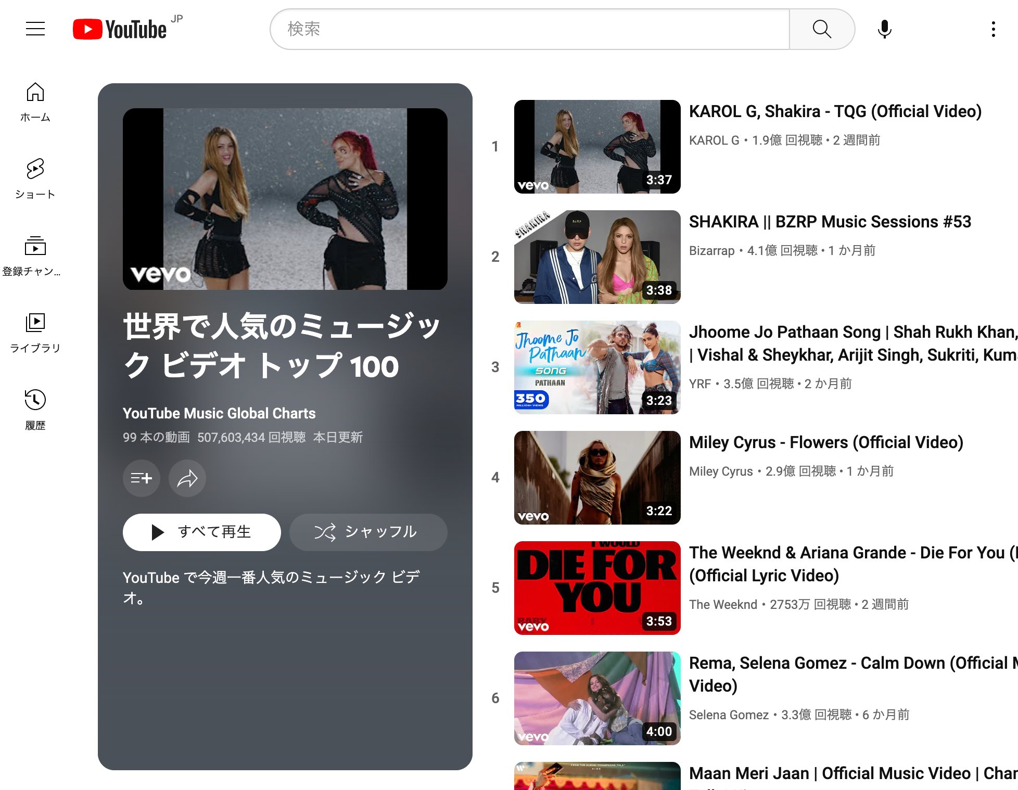Click the playlist cover thumbnail

click(285, 199)
